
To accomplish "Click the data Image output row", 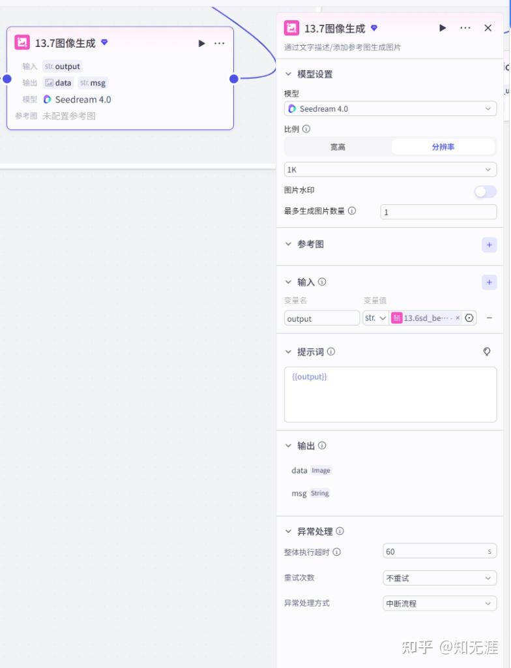I will point(312,470).
